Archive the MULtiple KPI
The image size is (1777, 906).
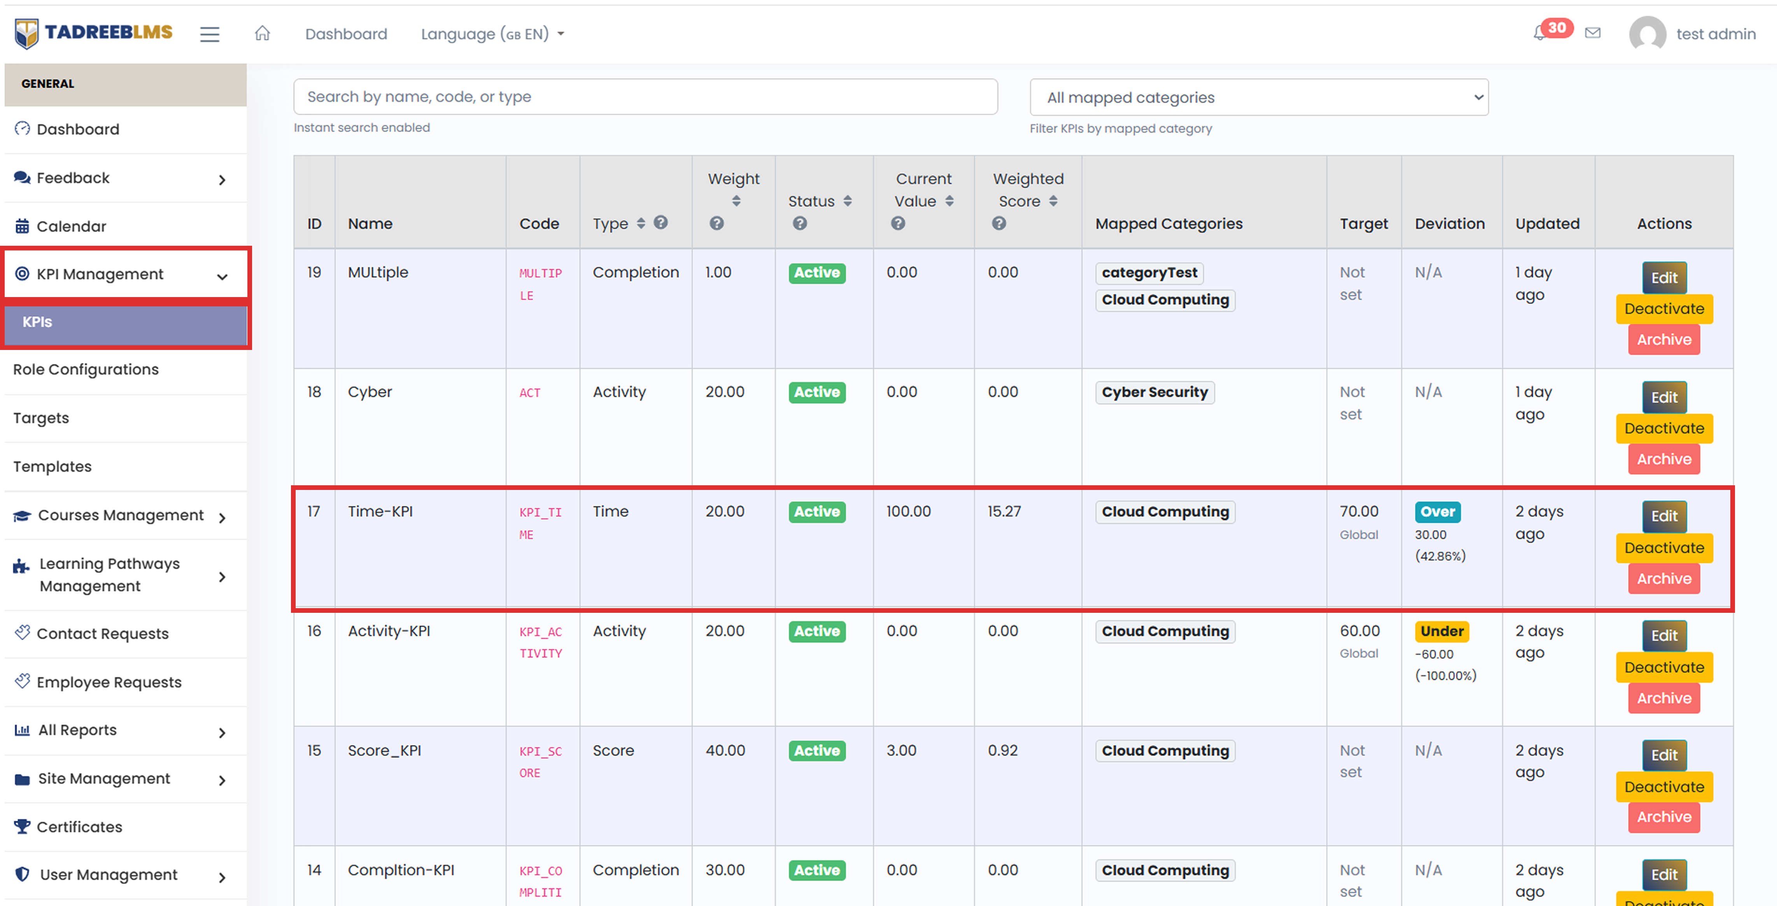pos(1664,339)
